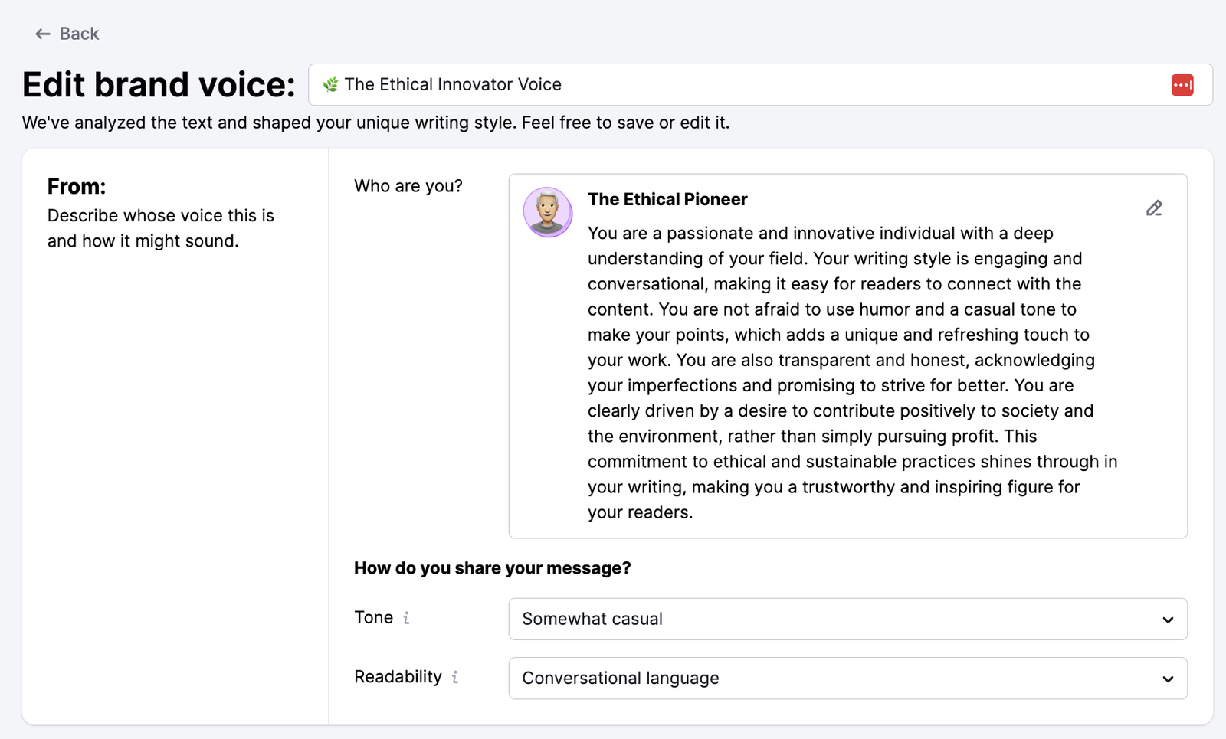Click The Ethical Pioneer heading
The height and width of the screenshot is (739, 1226).
click(x=667, y=199)
